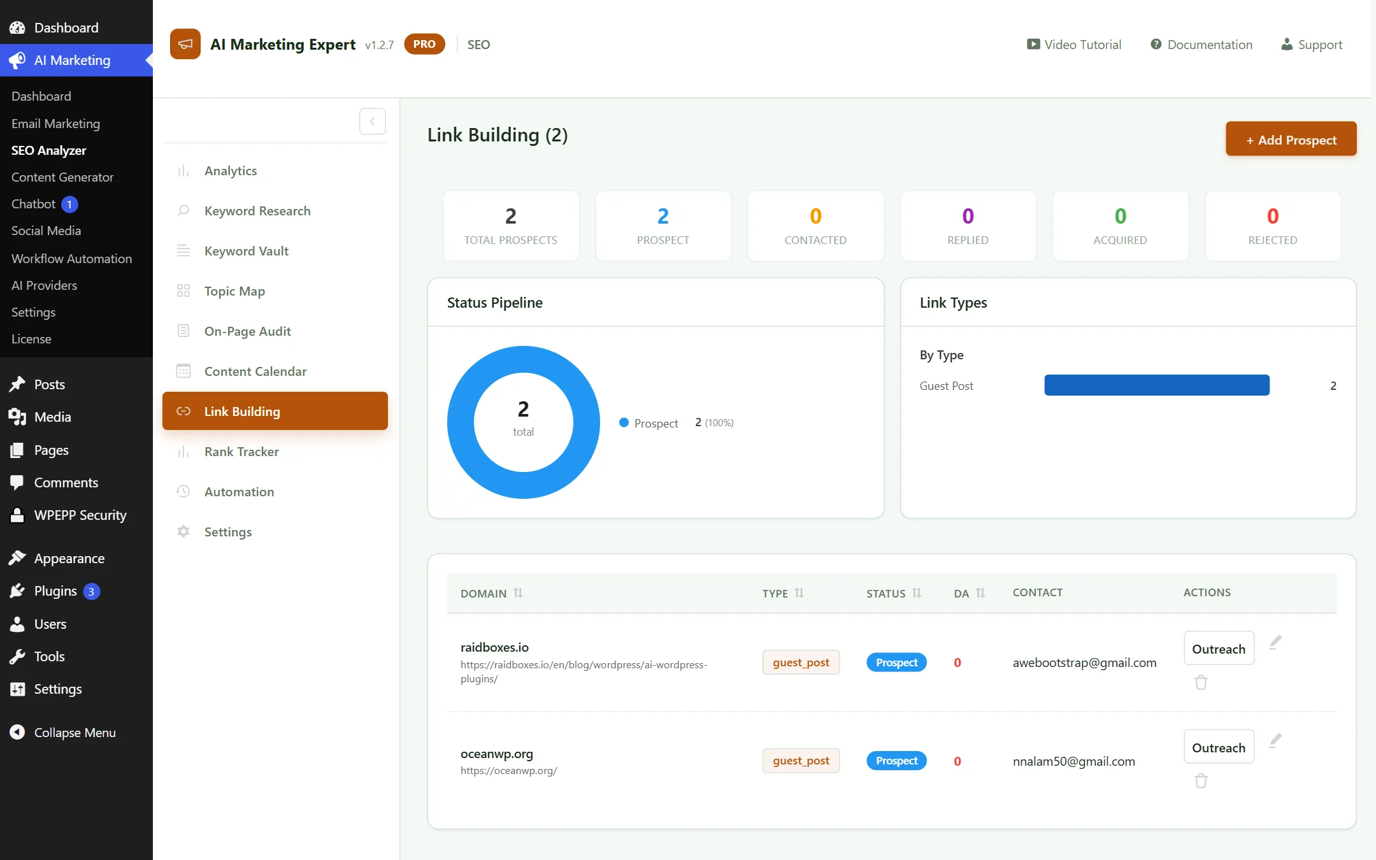Click the AI Marketing Expert megaphone logo
The width and height of the screenshot is (1376, 860).
185,44
